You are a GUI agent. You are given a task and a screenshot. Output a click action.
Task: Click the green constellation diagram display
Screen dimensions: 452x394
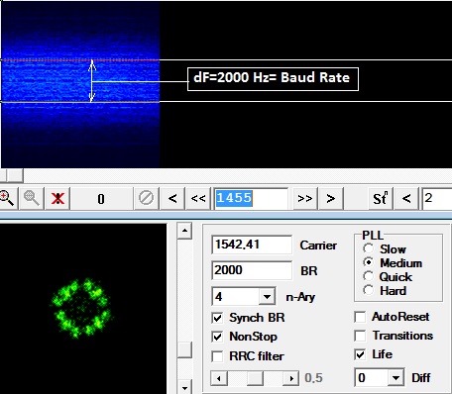(x=83, y=309)
